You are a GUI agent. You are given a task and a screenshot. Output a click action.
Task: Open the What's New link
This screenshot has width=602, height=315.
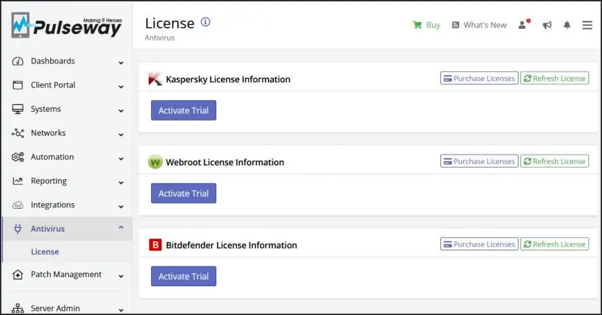point(485,25)
